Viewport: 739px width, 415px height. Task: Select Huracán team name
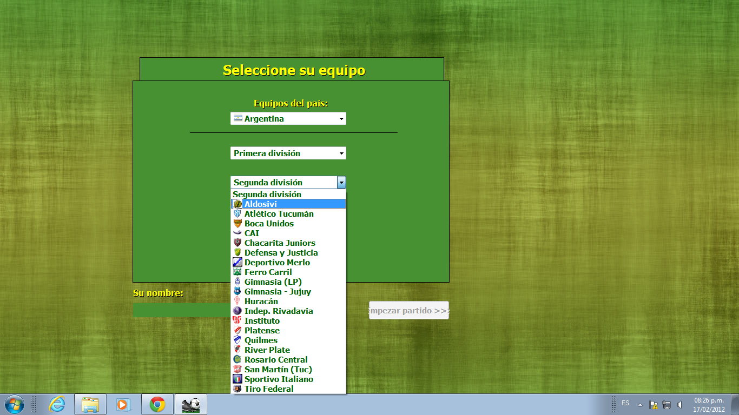click(261, 302)
